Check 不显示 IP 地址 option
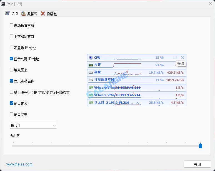 pos(11,48)
